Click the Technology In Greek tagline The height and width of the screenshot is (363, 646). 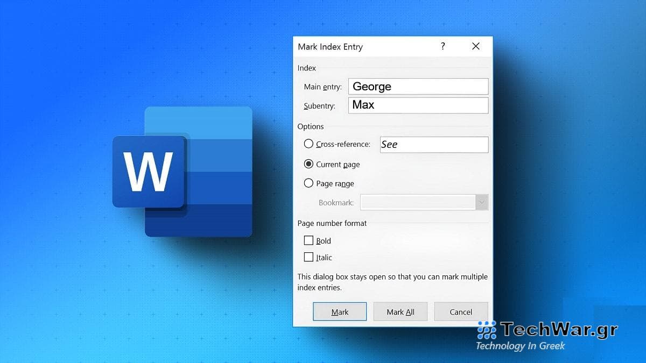[520, 346]
